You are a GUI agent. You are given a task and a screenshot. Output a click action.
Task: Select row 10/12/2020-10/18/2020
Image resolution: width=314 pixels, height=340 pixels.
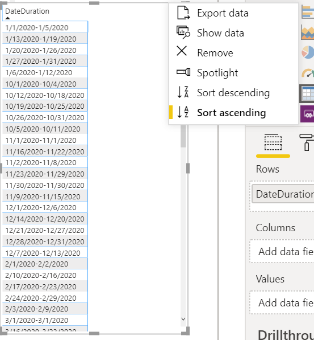(45, 95)
